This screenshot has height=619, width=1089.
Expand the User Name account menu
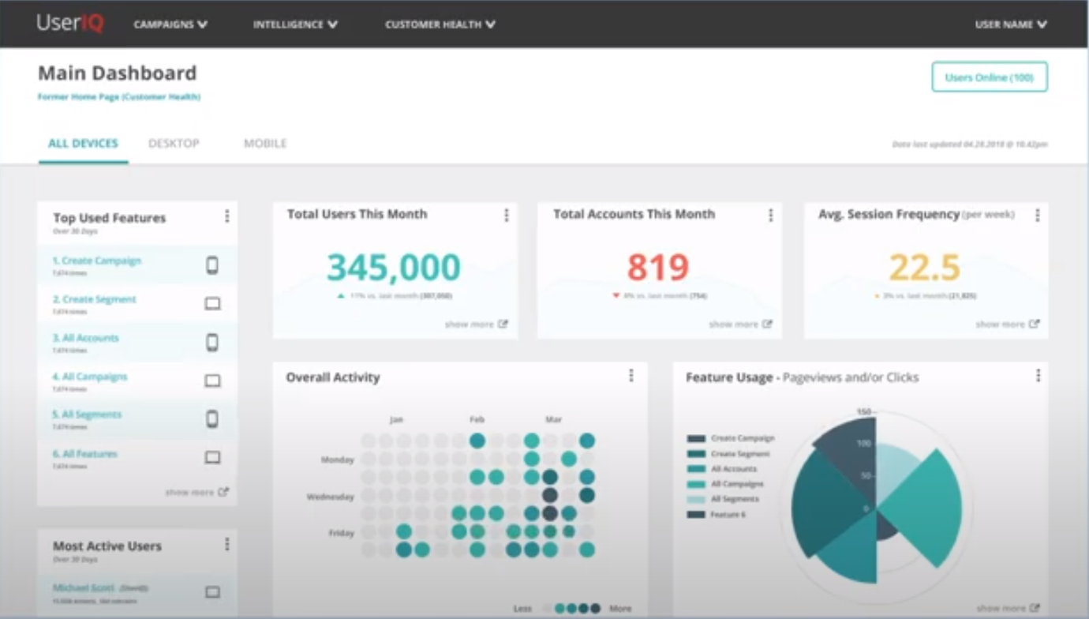pos(1011,24)
